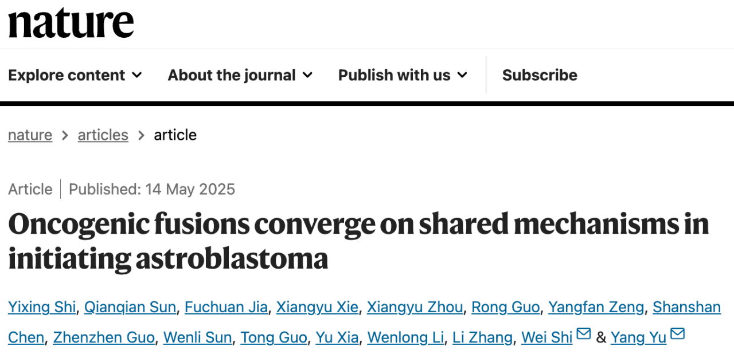Viewport: 734px width, 358px height.
Task: View author Fuchuan Jia
Action: point(226,308)
